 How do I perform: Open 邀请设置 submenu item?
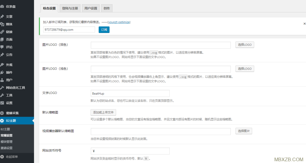7,148
